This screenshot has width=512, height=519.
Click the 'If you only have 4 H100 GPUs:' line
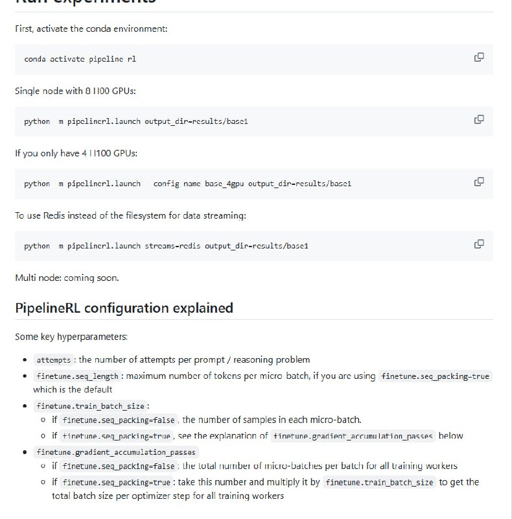coord(76,153)
